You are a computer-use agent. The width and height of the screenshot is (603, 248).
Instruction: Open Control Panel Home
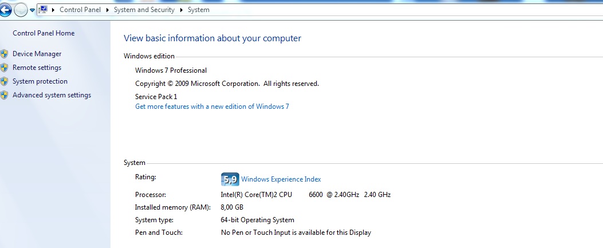(44, 33)
